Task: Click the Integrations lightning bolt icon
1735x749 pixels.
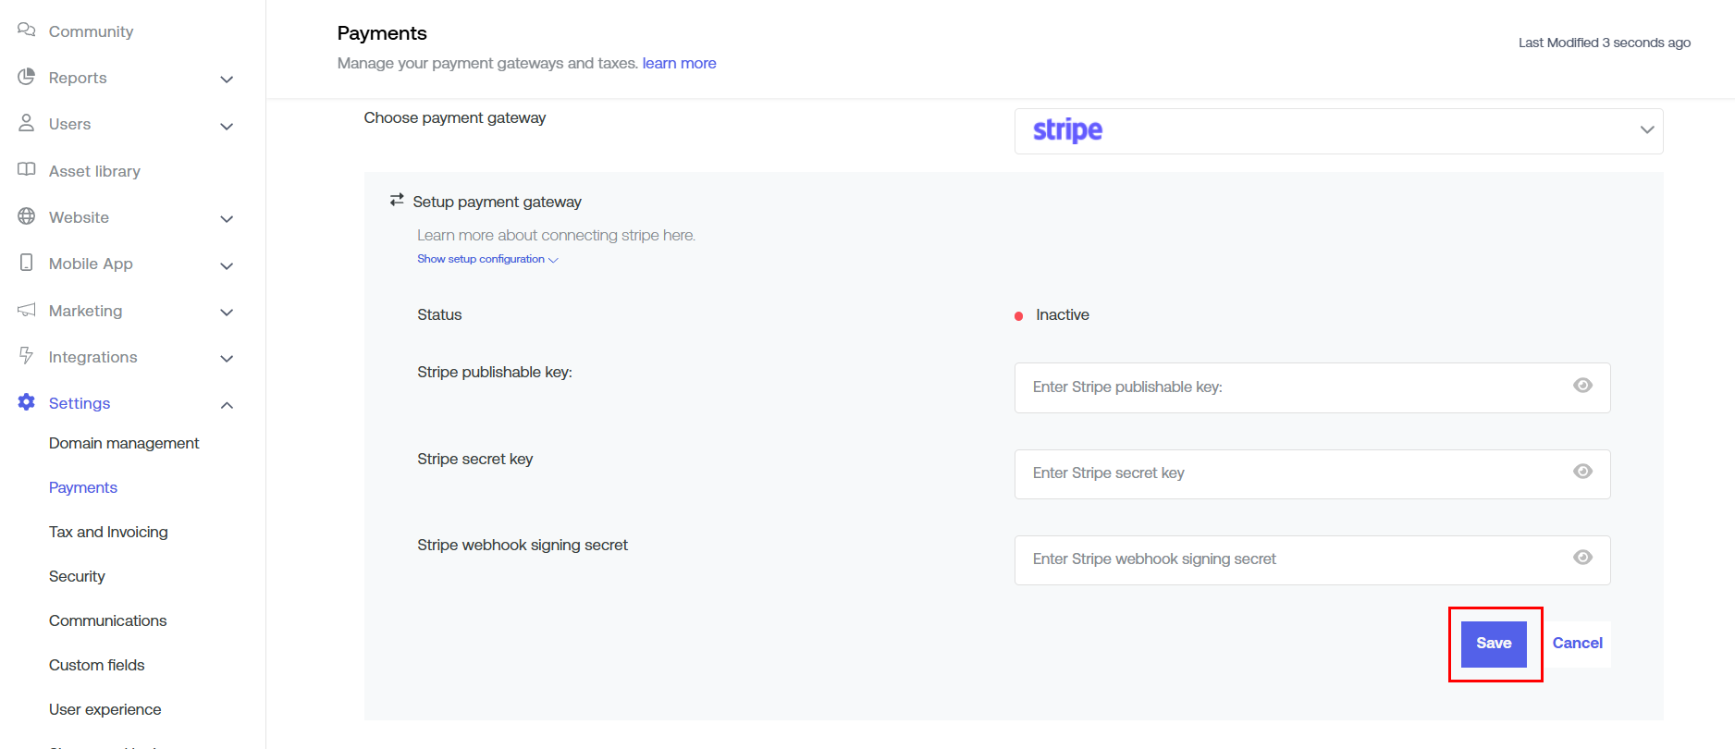Action: pyautogui.click(x=26, y=356)
